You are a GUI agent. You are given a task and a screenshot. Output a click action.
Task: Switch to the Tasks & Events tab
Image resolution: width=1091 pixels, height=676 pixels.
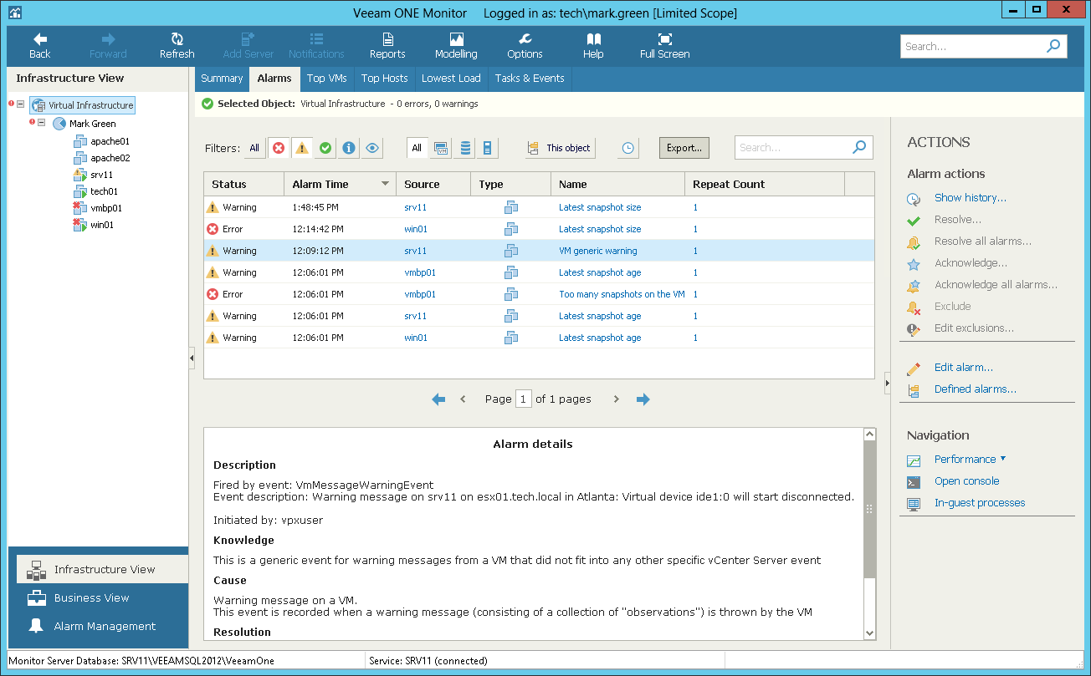[x=530, y=79]
